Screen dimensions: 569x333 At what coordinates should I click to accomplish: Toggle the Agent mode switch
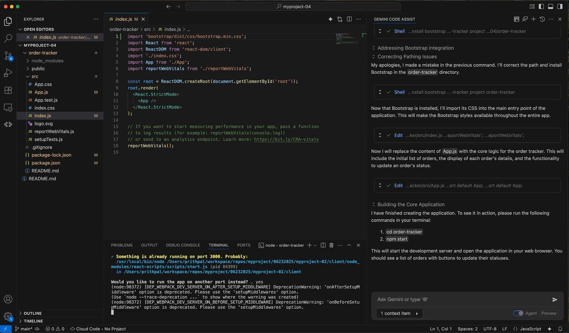[518, 313]
